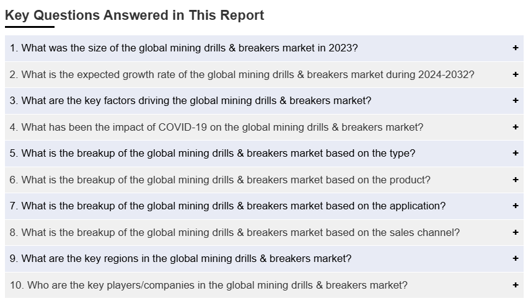Open question 4 about COVID-19 impact

pyautogui.click(x=216, y=127)
